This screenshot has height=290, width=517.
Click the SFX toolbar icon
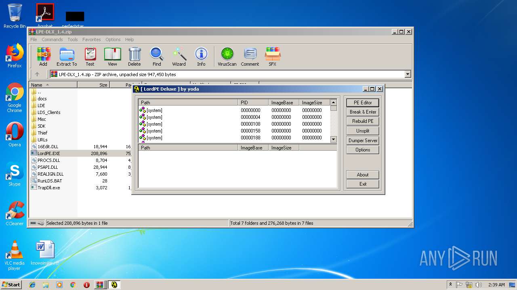pos(273,56)
